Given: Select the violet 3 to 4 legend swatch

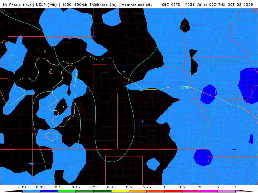Looking at the screenshot, I should point(227,191).
